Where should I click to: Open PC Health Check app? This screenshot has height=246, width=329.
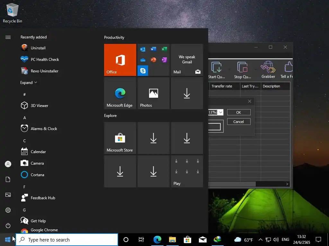pos(40,59)
